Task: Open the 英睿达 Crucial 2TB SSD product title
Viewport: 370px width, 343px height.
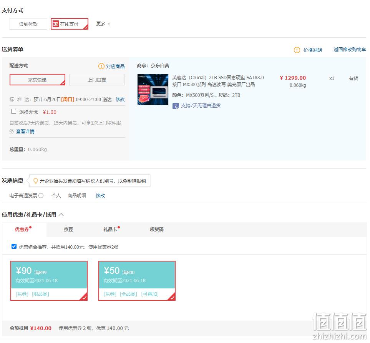Action: [218, 81]
